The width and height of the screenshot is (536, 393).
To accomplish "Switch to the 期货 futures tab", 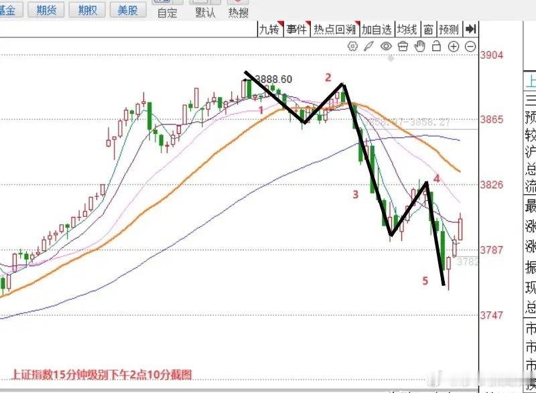I will (46, 10).
